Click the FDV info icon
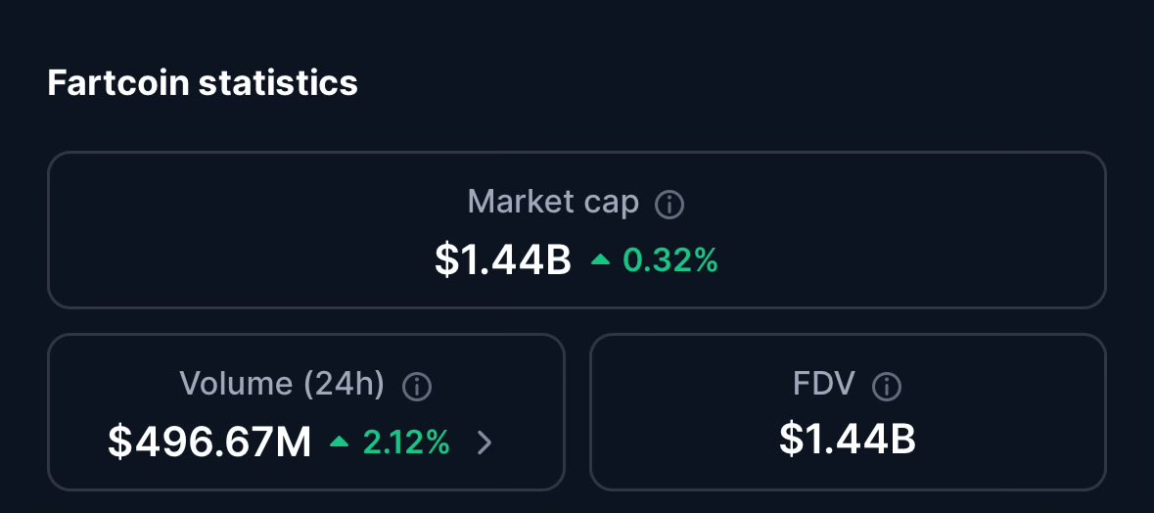This screenshot has height=513, width=1154. [886, 386]
